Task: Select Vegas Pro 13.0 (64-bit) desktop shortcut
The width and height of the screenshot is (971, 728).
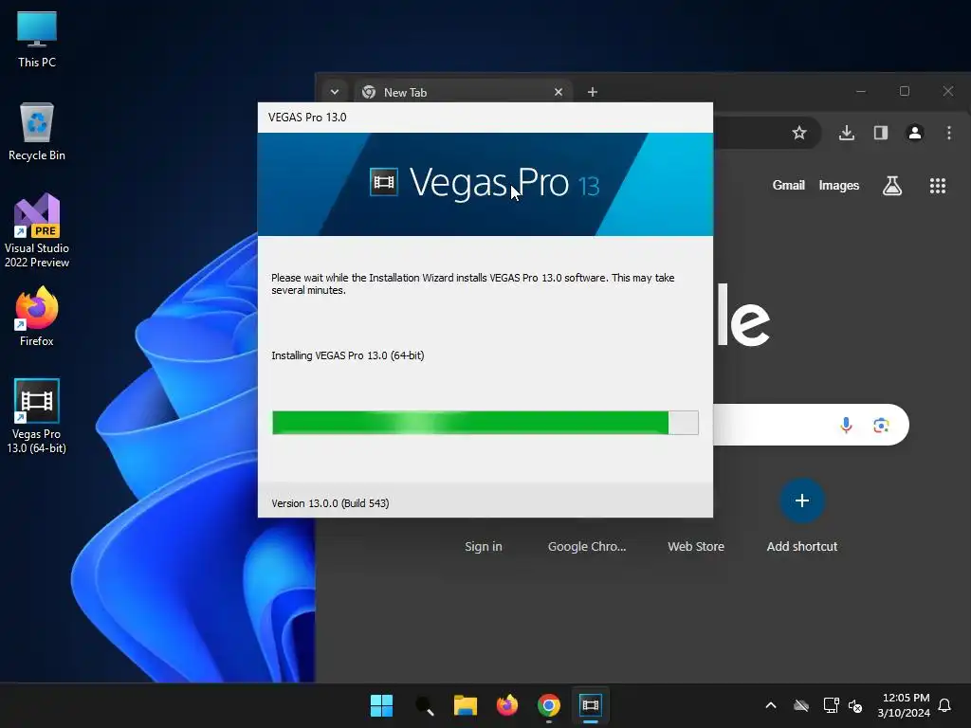Action: point(37,416)
